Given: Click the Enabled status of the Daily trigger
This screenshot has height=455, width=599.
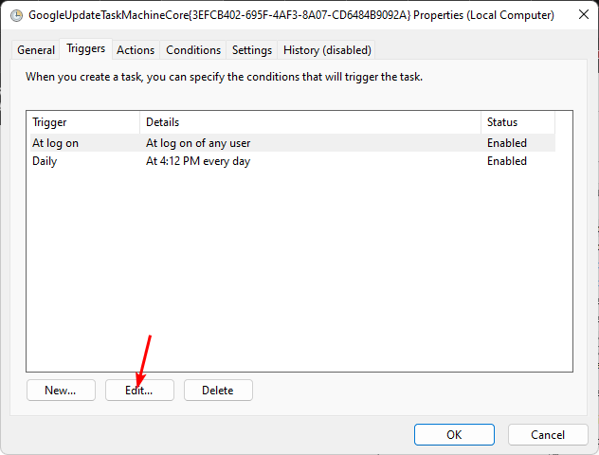Looking at the screenshot, I should 507,161.
